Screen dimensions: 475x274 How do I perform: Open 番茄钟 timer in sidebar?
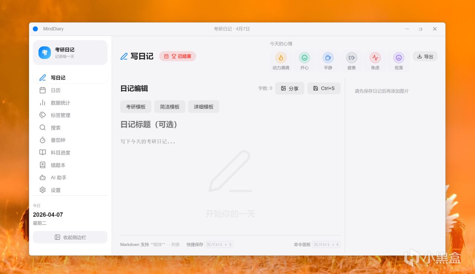(70, 140)
